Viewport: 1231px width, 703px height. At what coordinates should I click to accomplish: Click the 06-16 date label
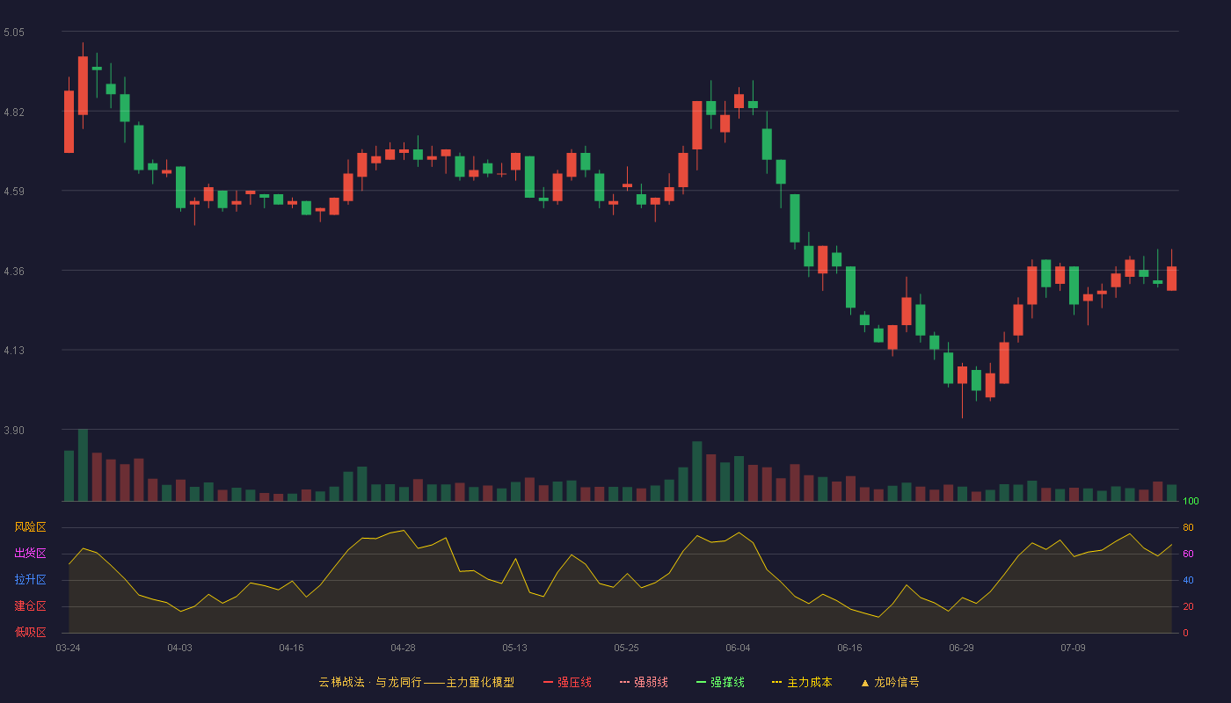[849, 648]
